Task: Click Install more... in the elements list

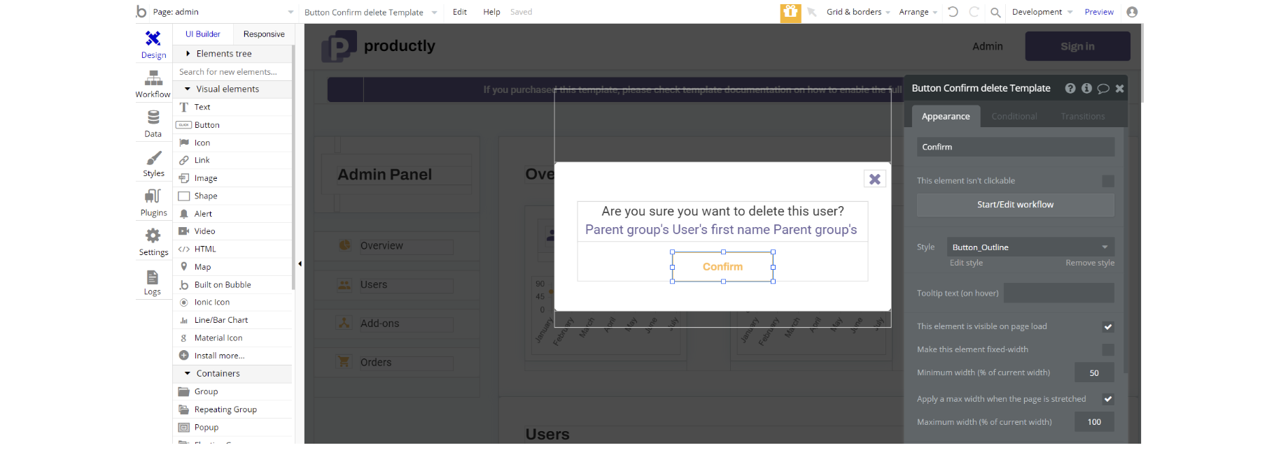Action: click(232, 356)
